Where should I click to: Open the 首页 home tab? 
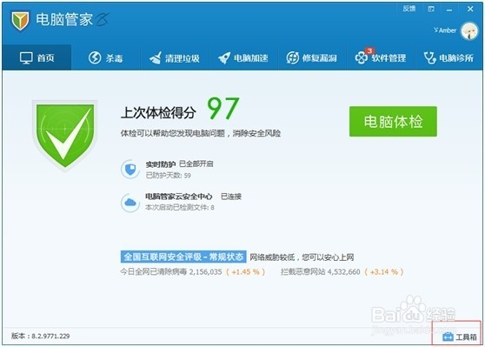tap(37, 58)
